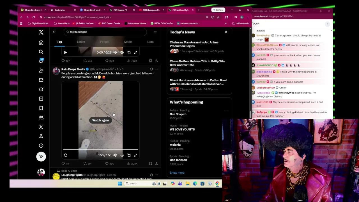Open fullscreen on the top video
The width and height of the screenshot is (359, 202).
[135, 52]
